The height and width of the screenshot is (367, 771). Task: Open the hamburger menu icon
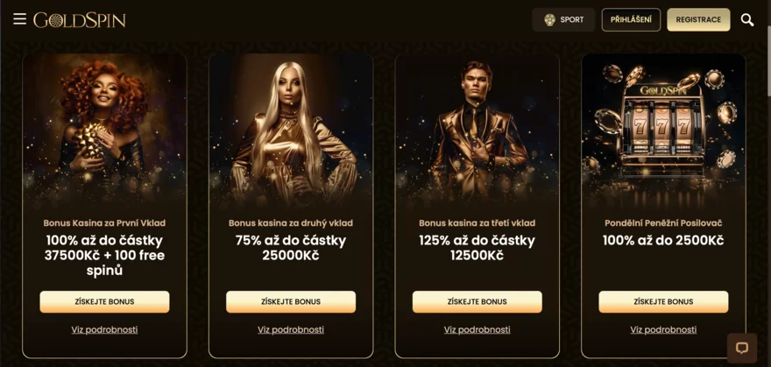coord(19,19)
